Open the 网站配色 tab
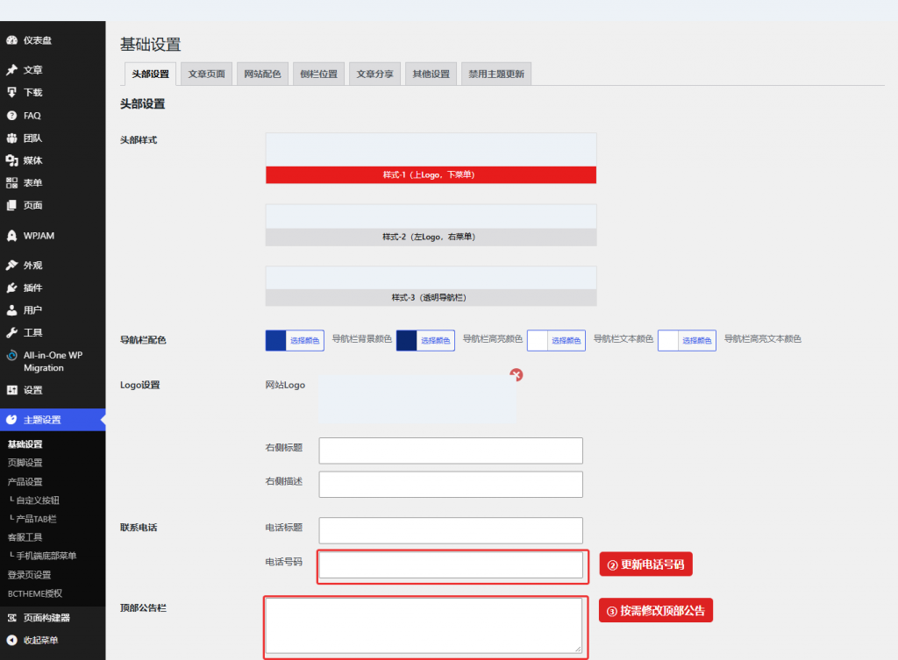 pos(262,74)
